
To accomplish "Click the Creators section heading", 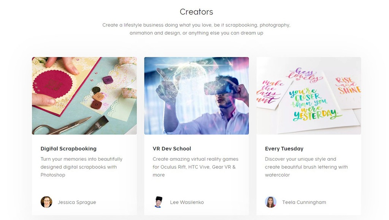I will click(197, 12).
